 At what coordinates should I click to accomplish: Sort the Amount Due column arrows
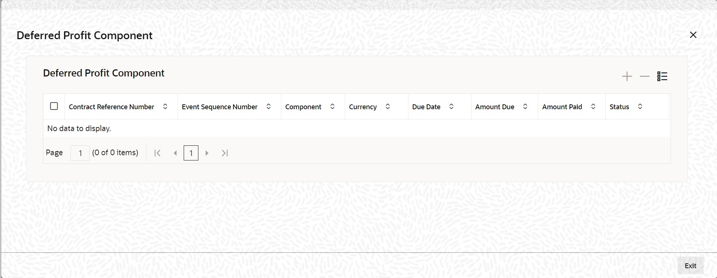[x=525, y=107]
